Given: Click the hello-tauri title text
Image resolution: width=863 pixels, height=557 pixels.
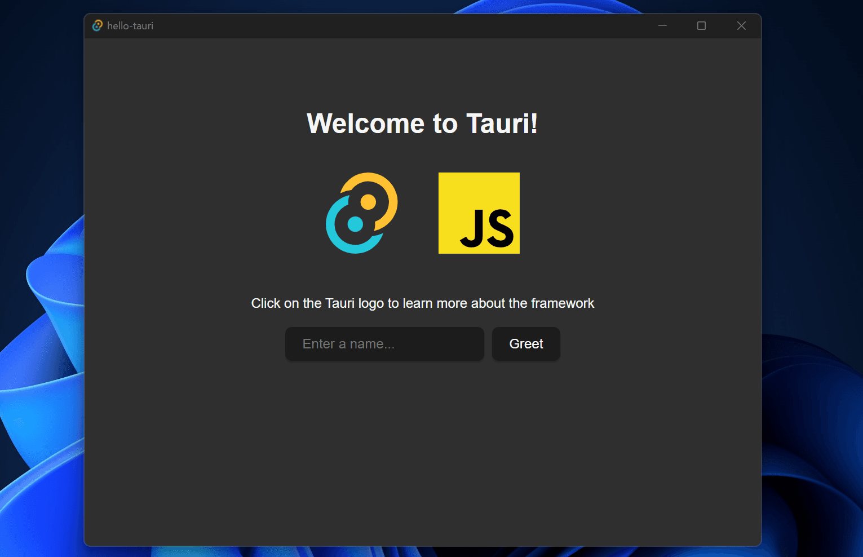Looking at the screenshot, I should pos(130,25).
